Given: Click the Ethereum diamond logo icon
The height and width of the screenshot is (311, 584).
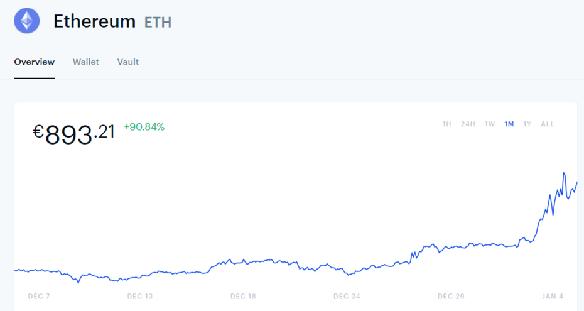Looking at the screenshot, I should tap(27, 21).
